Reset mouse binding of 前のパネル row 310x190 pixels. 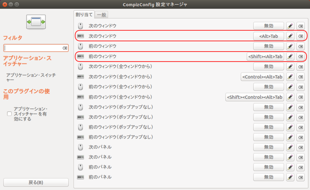301,167
